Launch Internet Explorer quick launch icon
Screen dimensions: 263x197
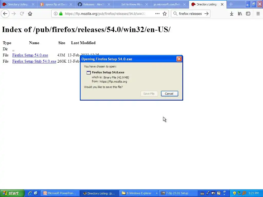click(30, 193)
